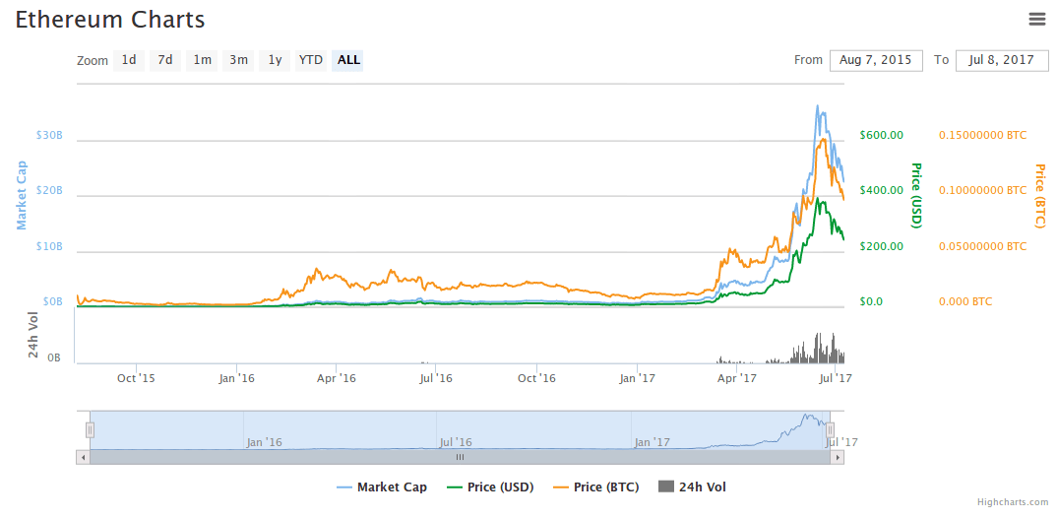Set zoom range to 1d
1057x519 pixels.
click(129, 60)
